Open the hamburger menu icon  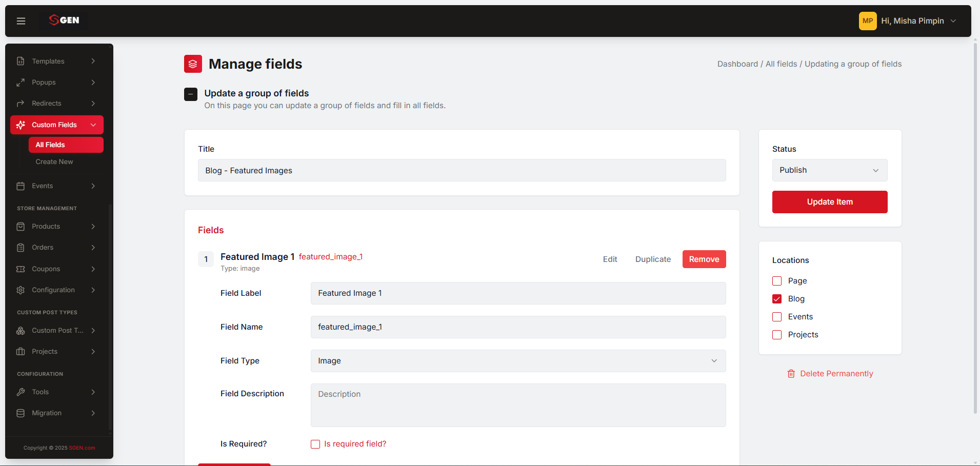21,21
